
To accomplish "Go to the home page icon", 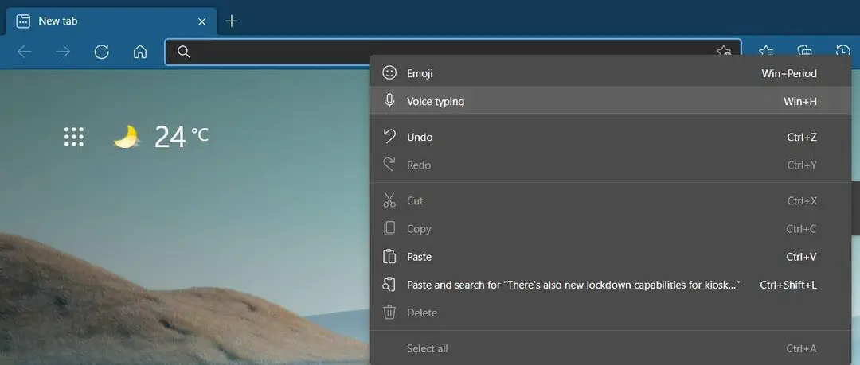I will coord(140,52).
